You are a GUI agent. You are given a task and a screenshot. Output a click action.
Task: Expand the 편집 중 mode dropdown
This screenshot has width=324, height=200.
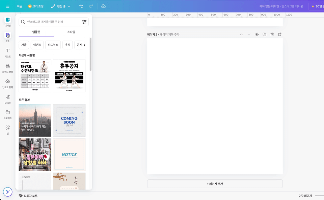[61, 6]
